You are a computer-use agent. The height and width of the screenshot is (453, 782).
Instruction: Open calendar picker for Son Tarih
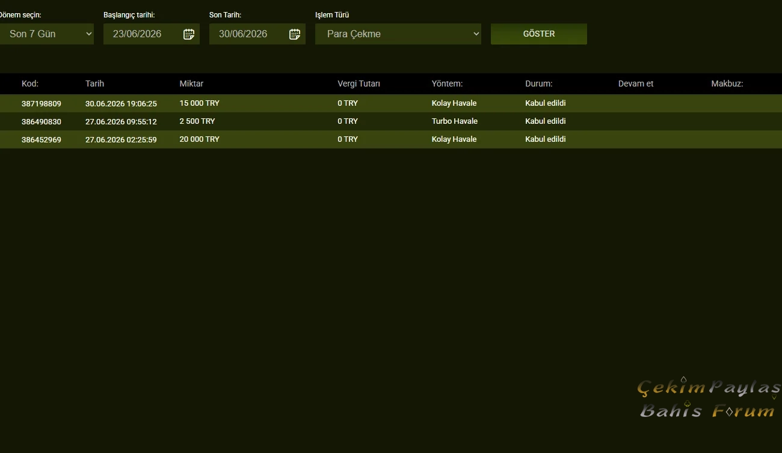(x=295, y=34)
